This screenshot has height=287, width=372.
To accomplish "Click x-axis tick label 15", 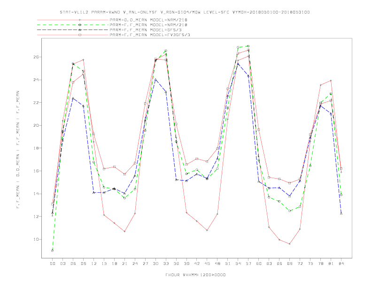I will click(x=104, y=264).
